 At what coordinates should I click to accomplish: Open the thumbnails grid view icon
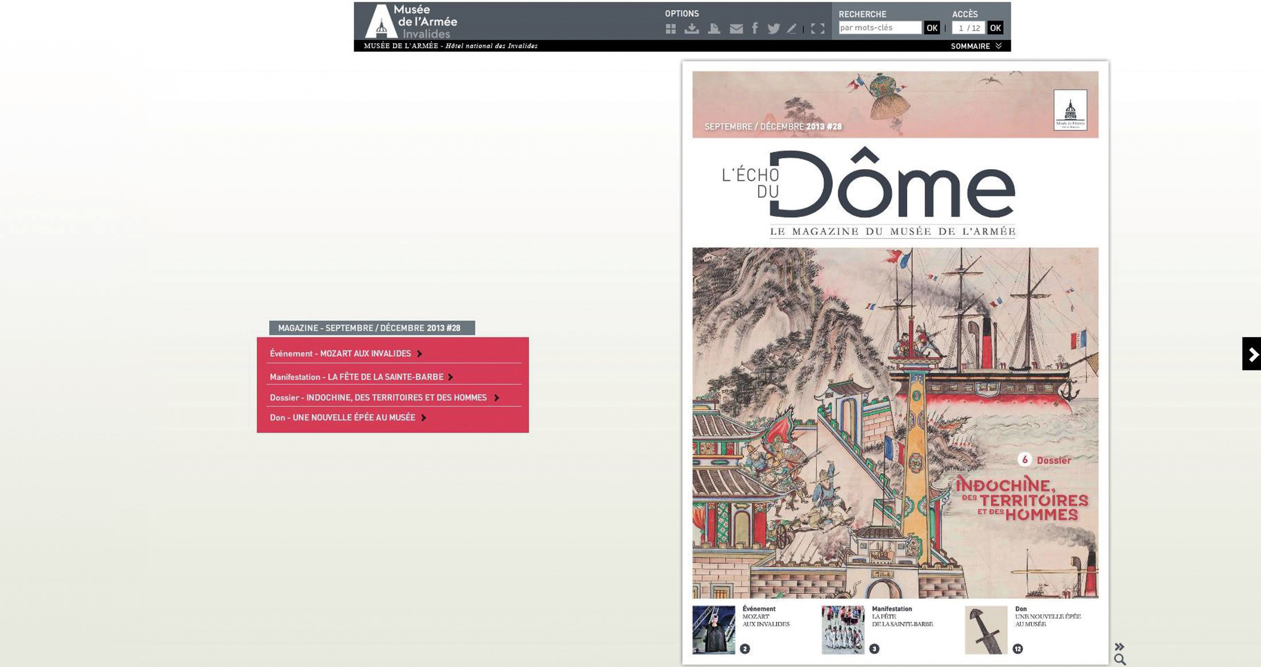coord(670,29)
